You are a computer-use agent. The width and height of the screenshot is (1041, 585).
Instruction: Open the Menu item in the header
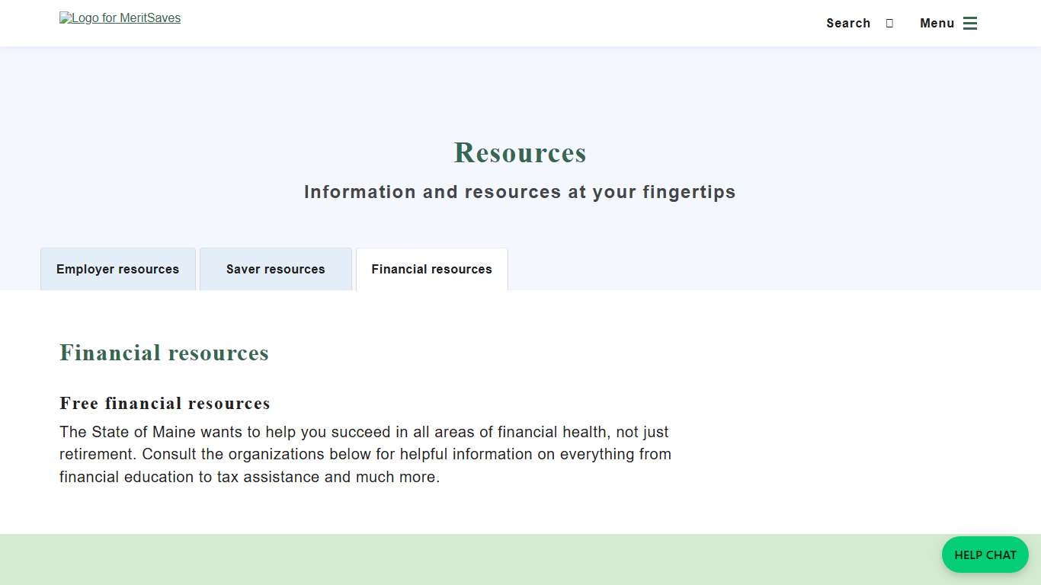tap(937, 23)
